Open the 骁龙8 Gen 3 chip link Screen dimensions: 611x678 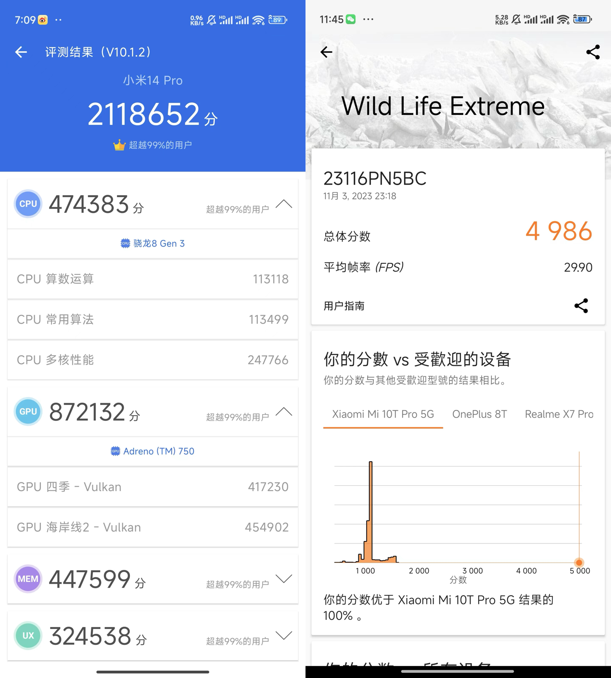pyautogui.click(x=153, y=244)
